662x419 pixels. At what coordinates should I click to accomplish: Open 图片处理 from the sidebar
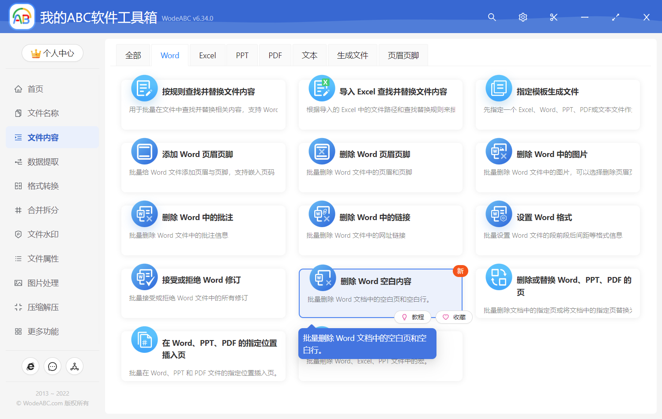(42, 283)
